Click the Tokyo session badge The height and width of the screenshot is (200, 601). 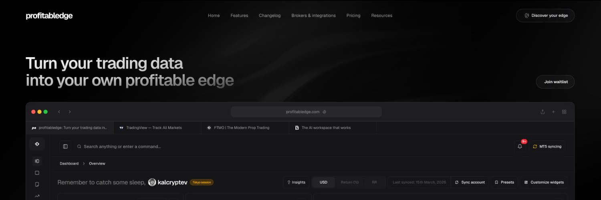(202, 182)
